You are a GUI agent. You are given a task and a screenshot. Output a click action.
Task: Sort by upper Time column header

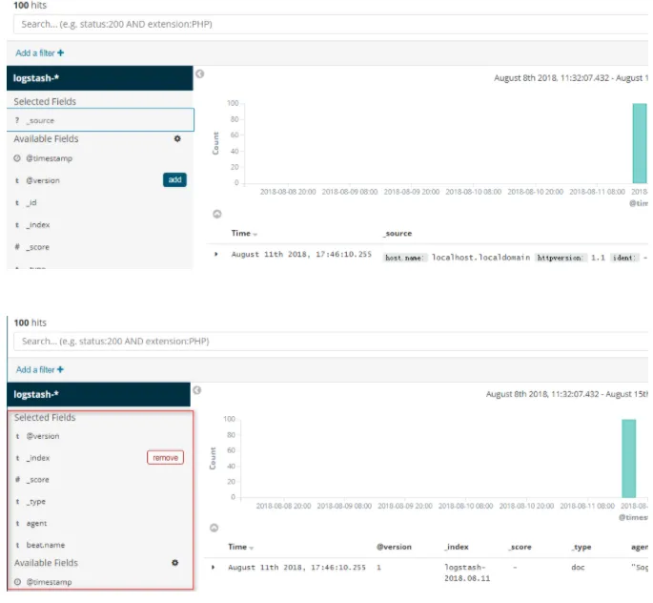(244, 234)
